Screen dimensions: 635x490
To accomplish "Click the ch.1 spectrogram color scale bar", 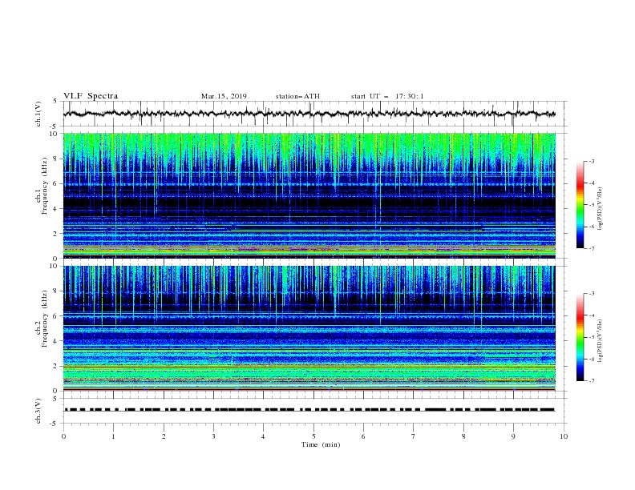I will (x=580, y=205).
